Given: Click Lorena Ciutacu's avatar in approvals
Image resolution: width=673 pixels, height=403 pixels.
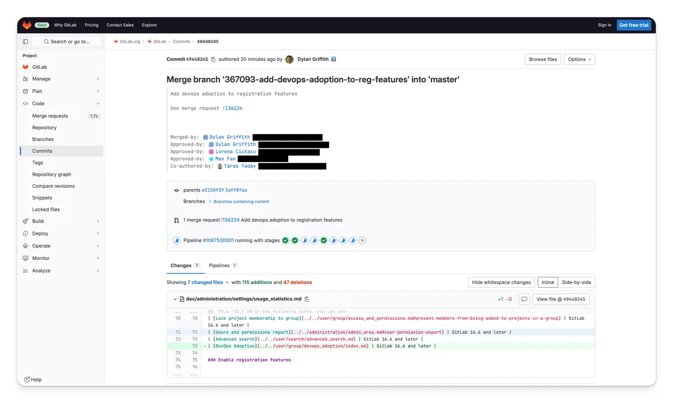Looking at the screenshot, I should (211, 152).
